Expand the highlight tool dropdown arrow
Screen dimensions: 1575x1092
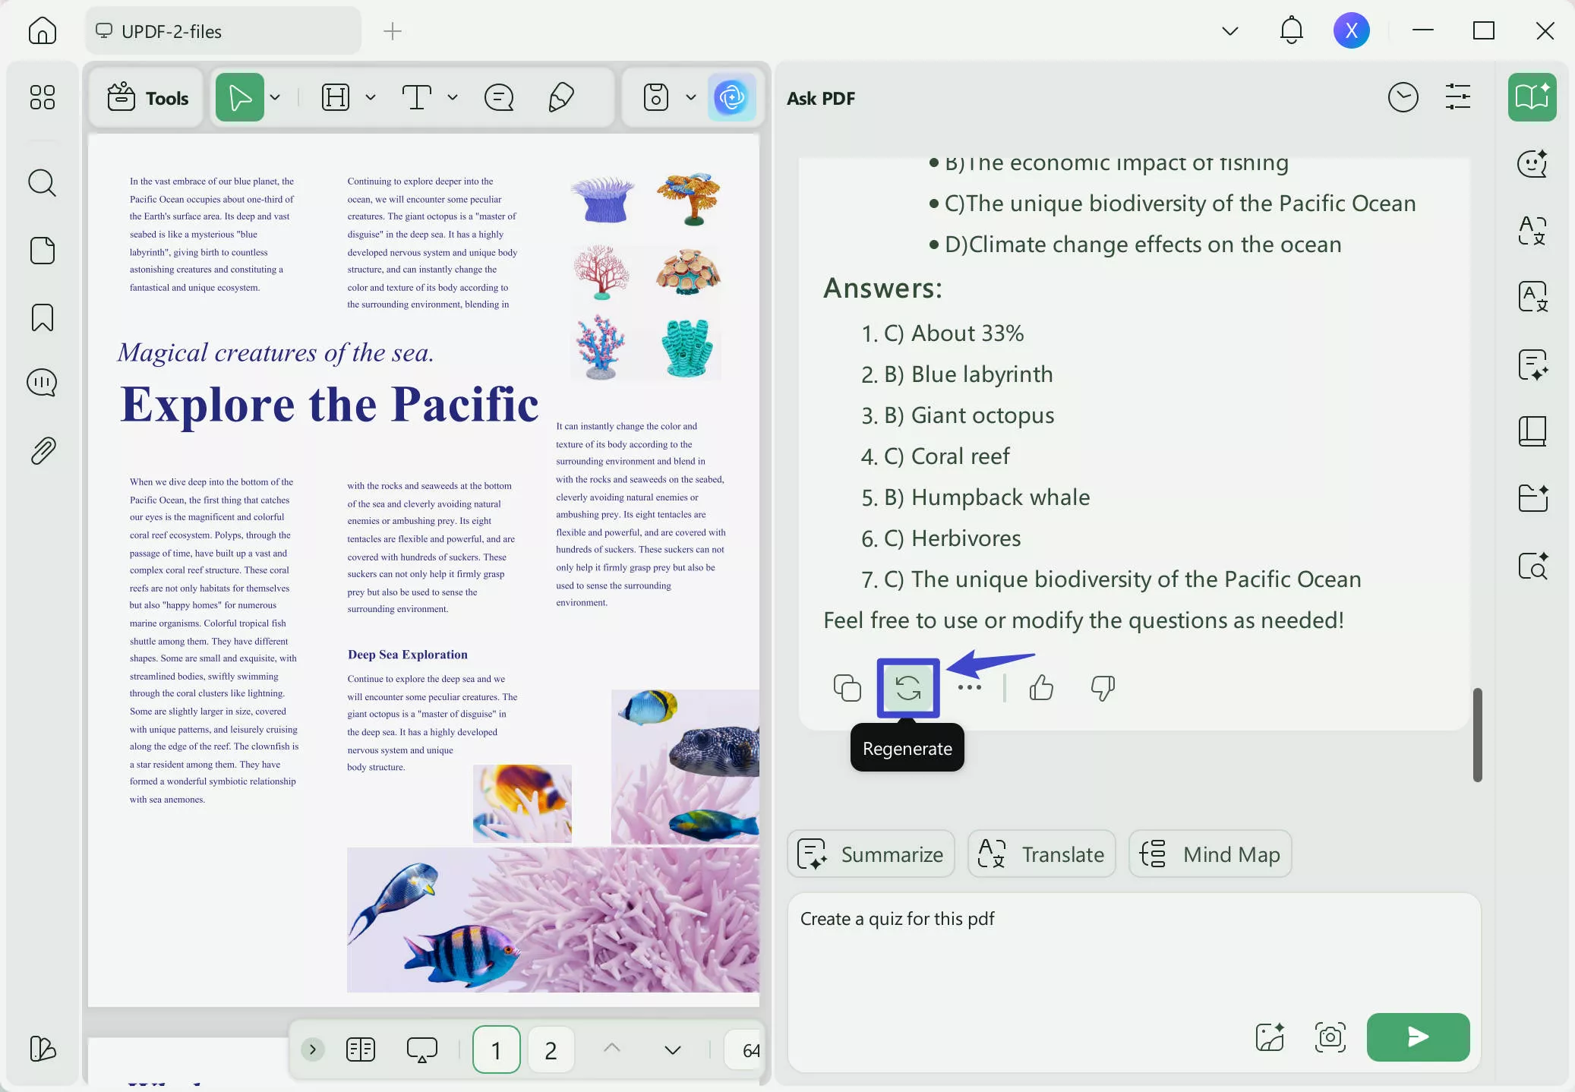[371, 97]
